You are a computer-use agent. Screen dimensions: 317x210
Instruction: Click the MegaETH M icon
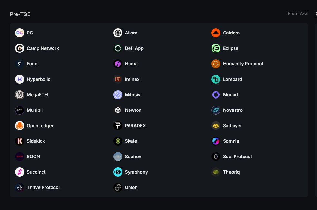[x=20, y=95]
